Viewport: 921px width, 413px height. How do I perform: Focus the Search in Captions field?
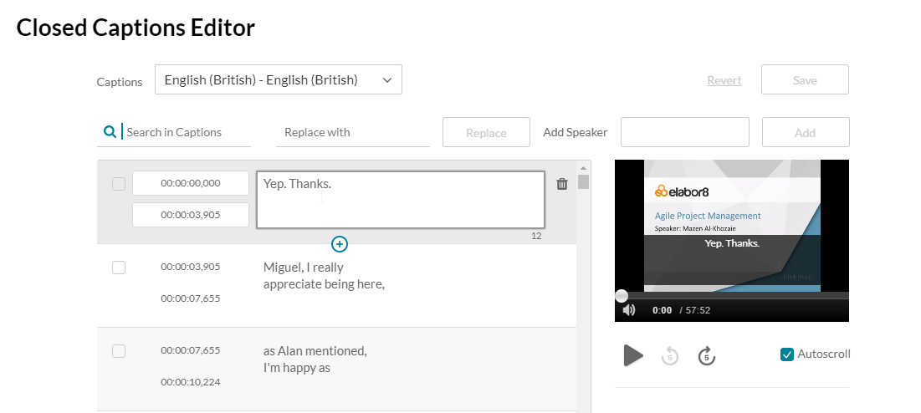coord(186,132)
